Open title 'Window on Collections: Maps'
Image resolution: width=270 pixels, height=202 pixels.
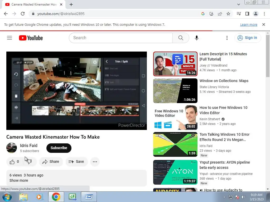[x=224, y=81]
